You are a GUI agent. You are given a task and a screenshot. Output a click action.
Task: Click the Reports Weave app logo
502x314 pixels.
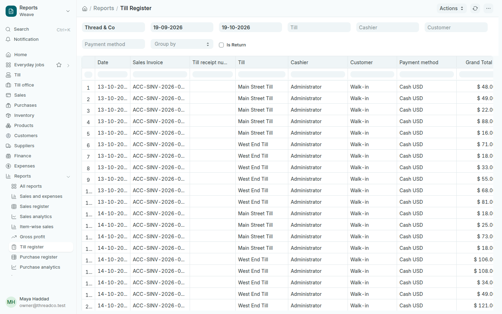11,11
